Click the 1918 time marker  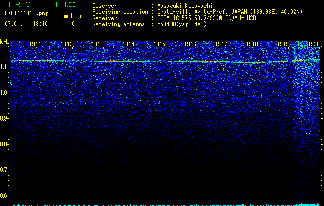click(x=252, y=44)
